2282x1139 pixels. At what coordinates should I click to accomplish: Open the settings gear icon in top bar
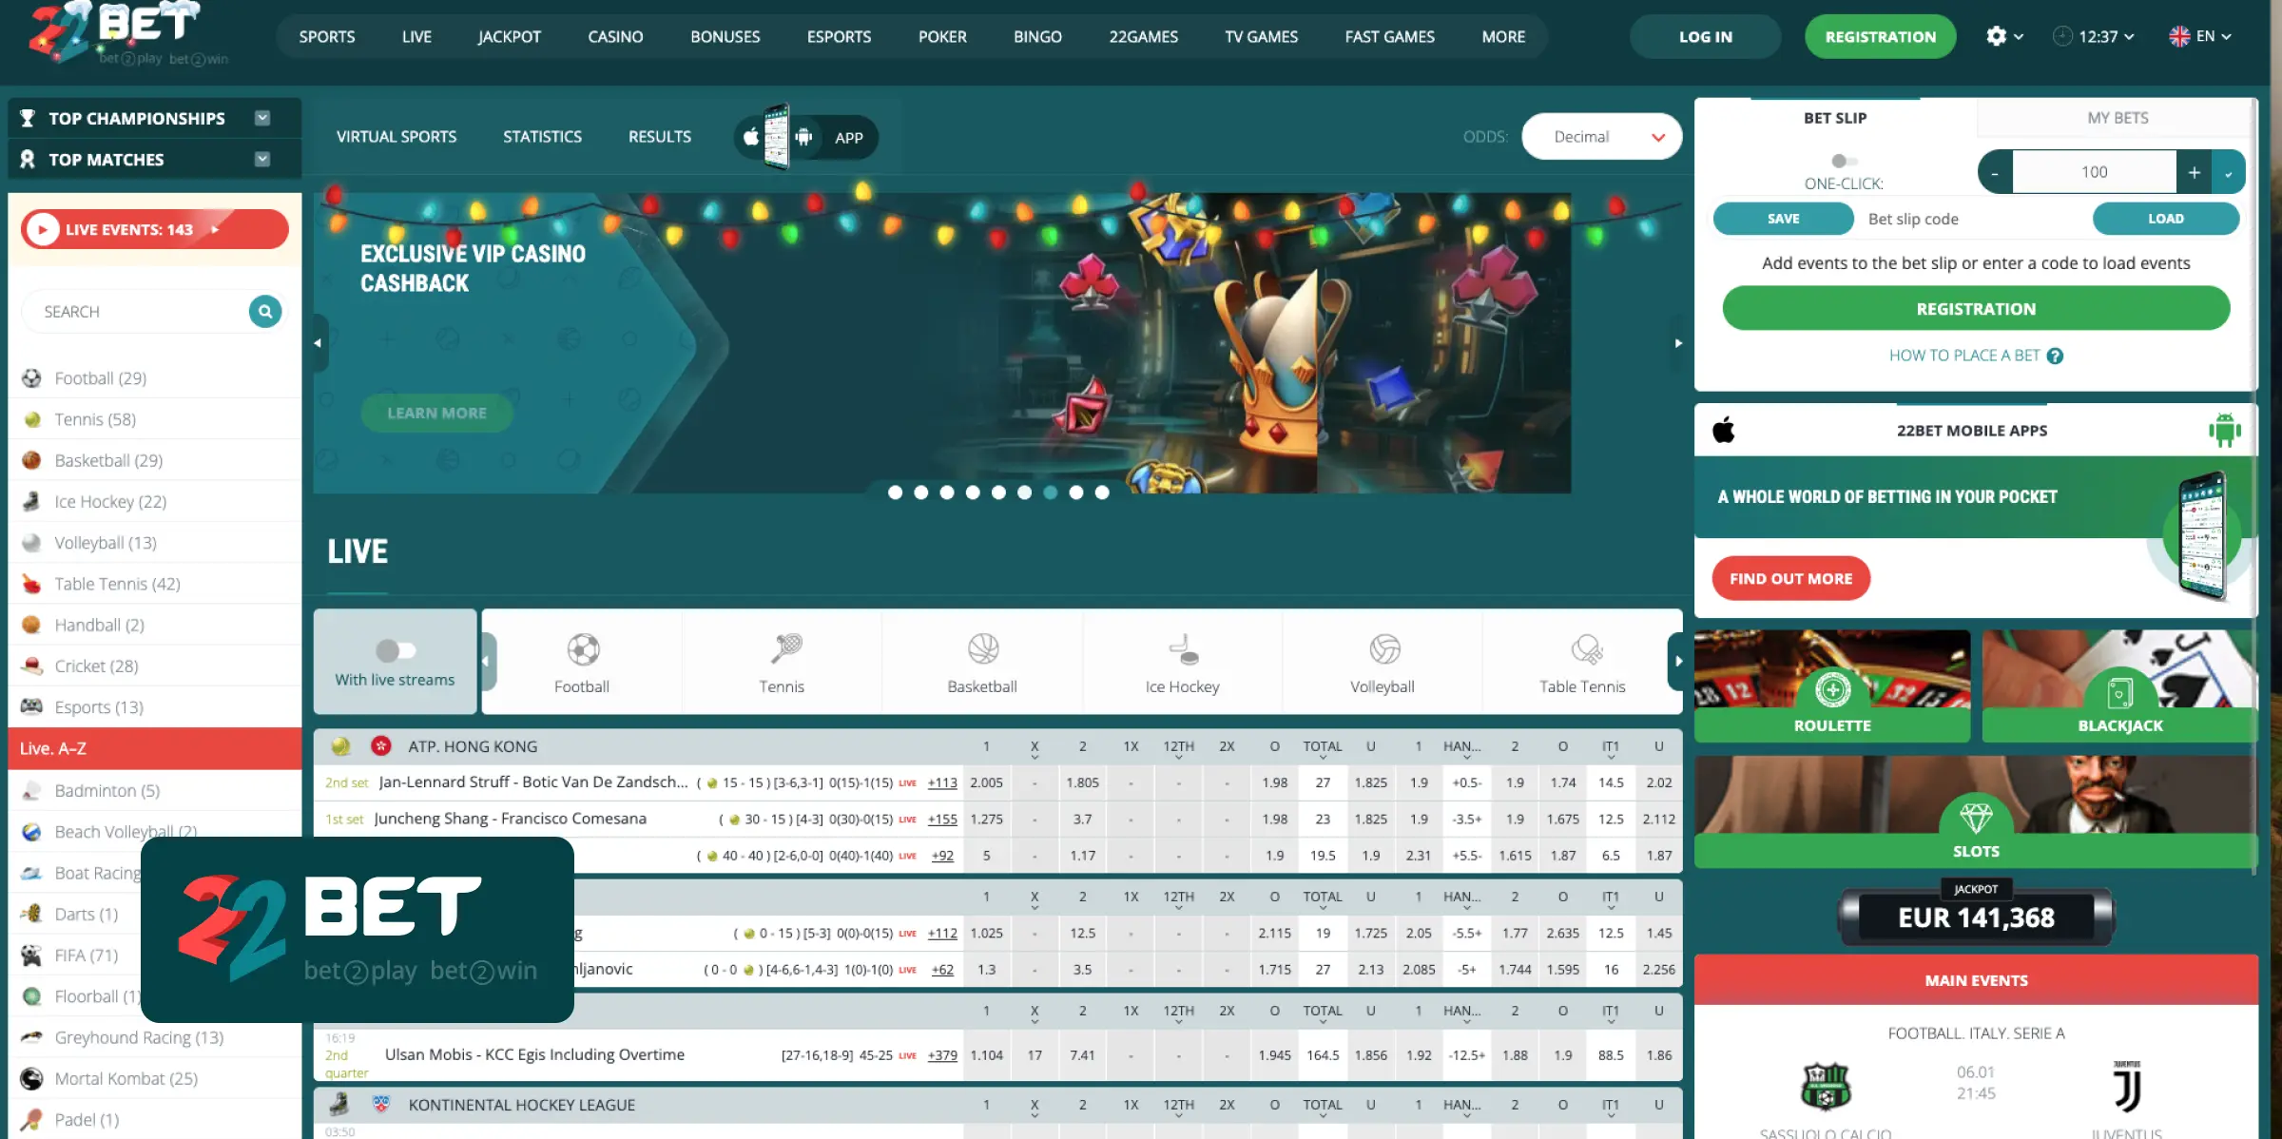1998,36
